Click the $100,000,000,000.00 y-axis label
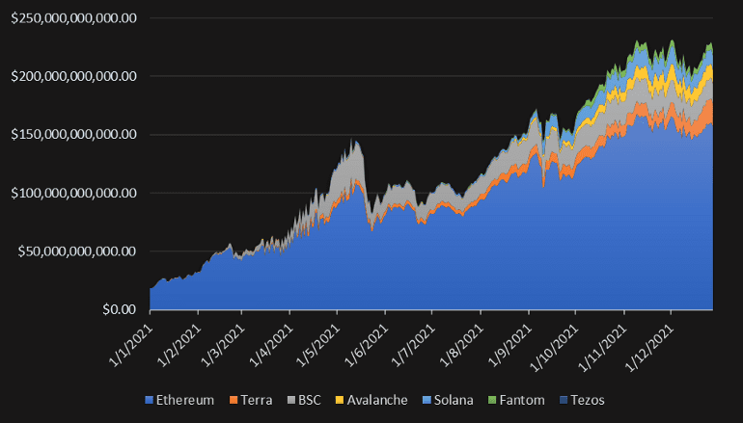 pos(74,193)
